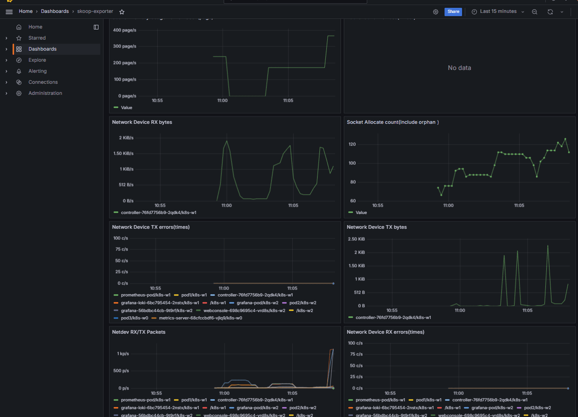Viewport: 578px width, 417px height.
Task: Go to Home breadcrumb link
Action: pos(26,12)
